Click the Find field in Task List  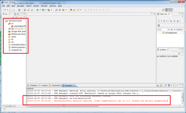[162, 30]
